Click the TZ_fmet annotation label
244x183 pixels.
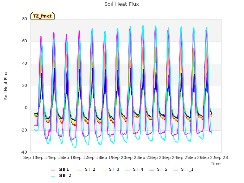(42, 16)
